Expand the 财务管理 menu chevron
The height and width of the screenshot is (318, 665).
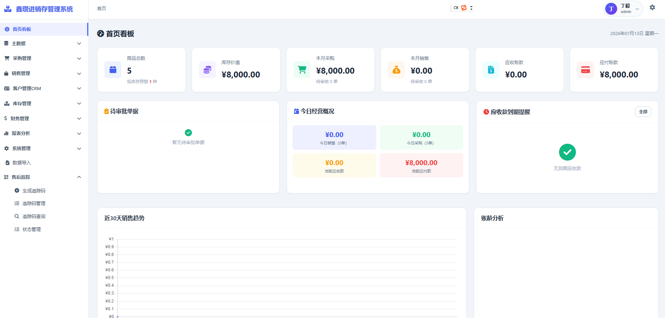point(79,119)
